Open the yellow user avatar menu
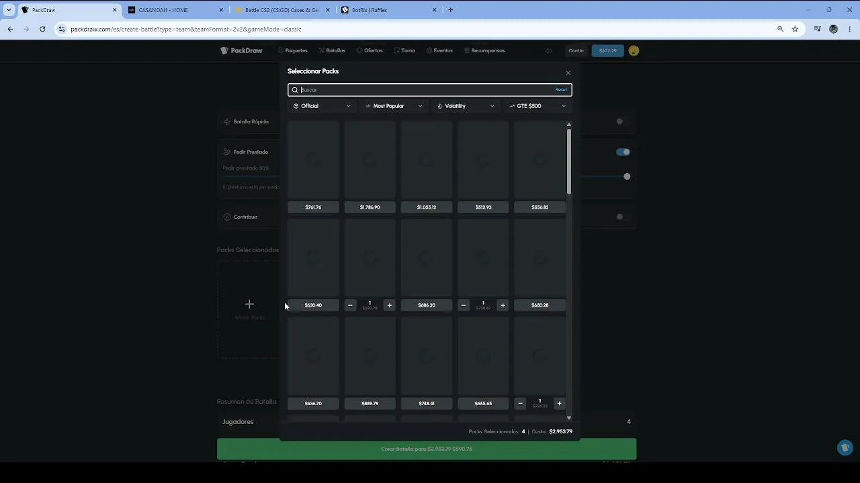Viewport: 860px width, 483px height. (634, 50)
